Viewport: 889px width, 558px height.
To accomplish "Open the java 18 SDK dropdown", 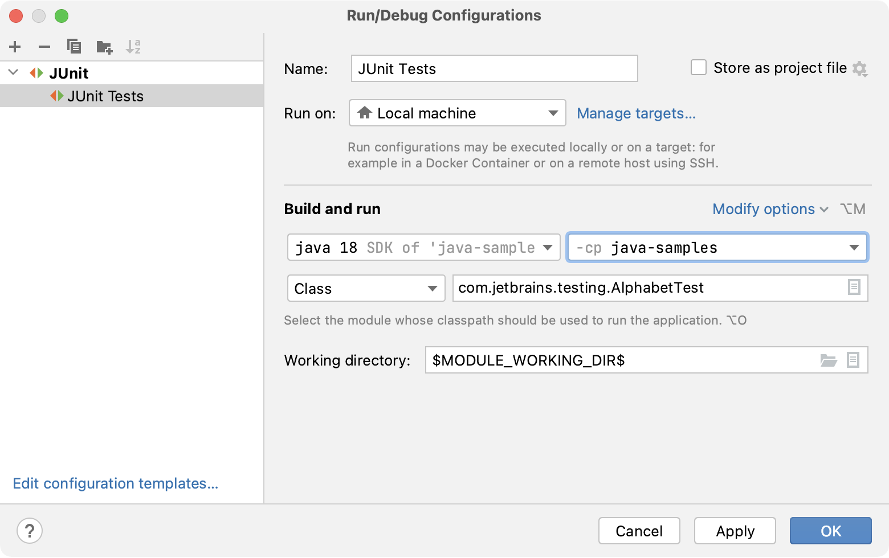I will [x=424, y=247].
